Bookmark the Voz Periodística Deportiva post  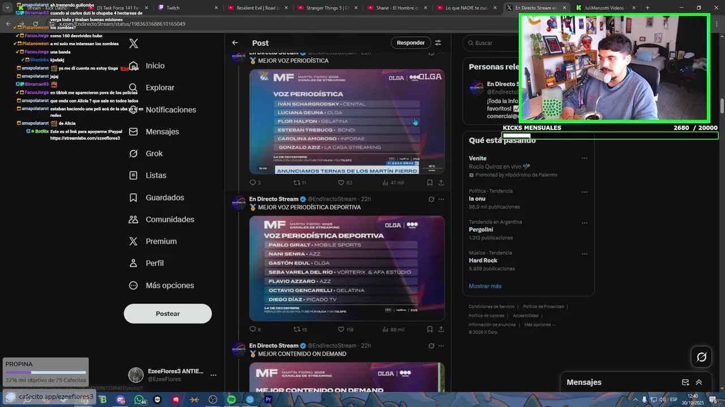430,330
